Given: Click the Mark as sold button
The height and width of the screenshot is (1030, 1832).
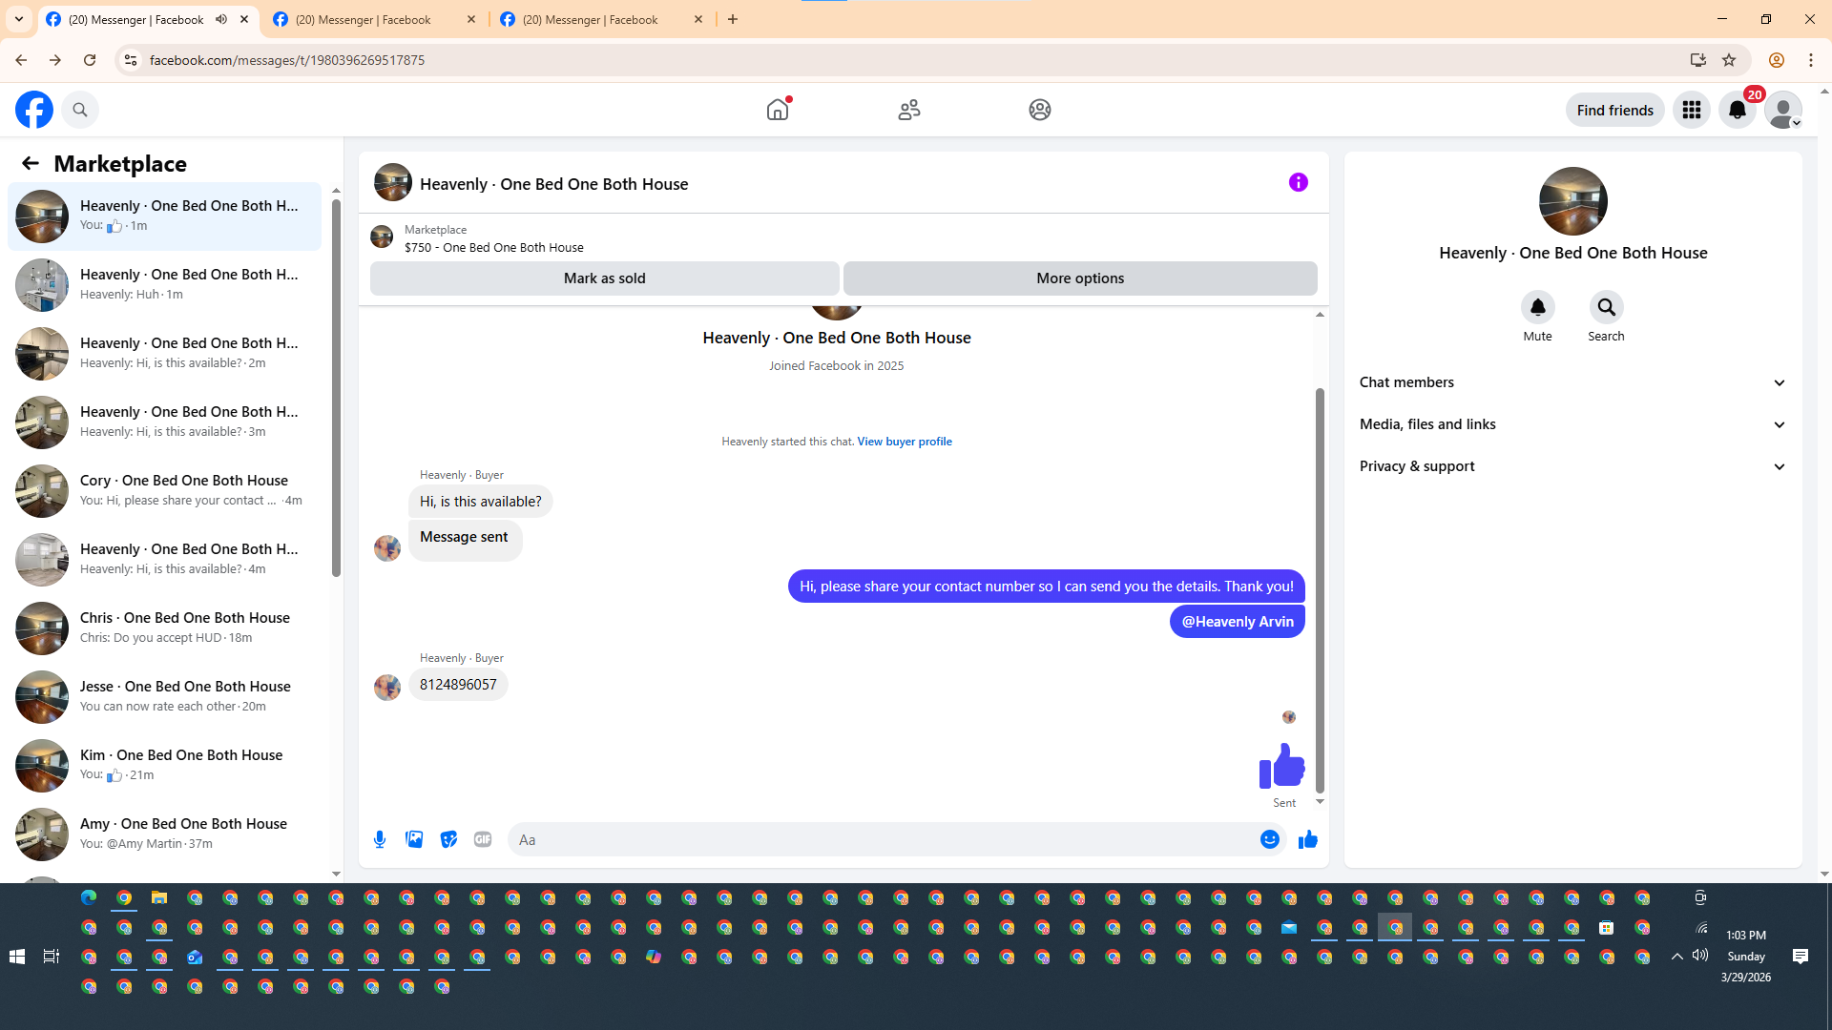Looking at the screenshot, I should [605, 278].
